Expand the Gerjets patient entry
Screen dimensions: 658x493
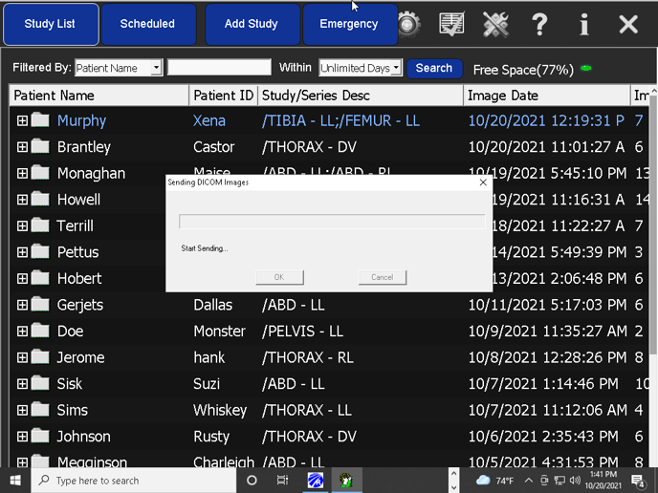(x=22, y=305)
